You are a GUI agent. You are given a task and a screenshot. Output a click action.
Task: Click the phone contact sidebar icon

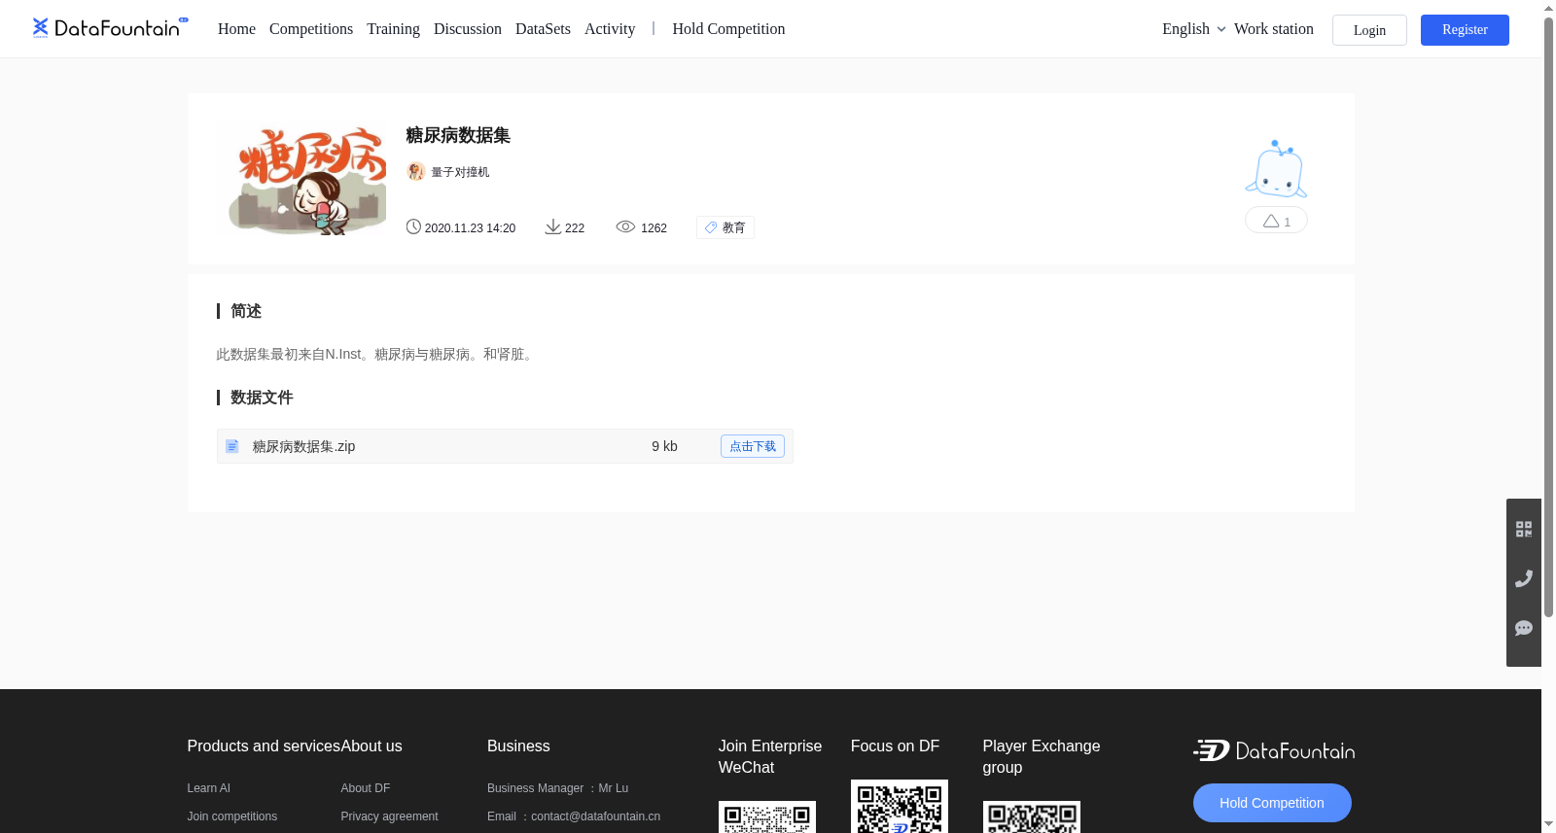1524,578
